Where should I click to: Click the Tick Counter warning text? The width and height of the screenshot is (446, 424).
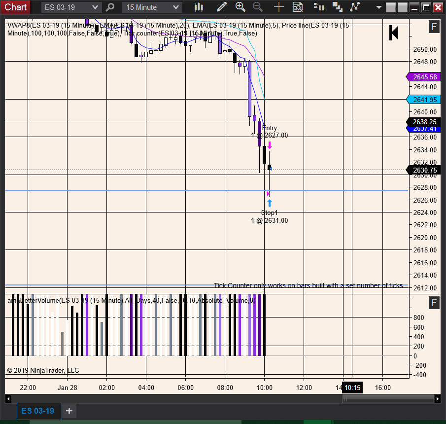click(308, 285)
